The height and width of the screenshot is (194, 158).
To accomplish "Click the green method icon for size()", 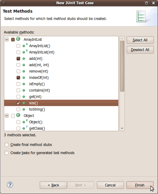I will click(24, 103).
